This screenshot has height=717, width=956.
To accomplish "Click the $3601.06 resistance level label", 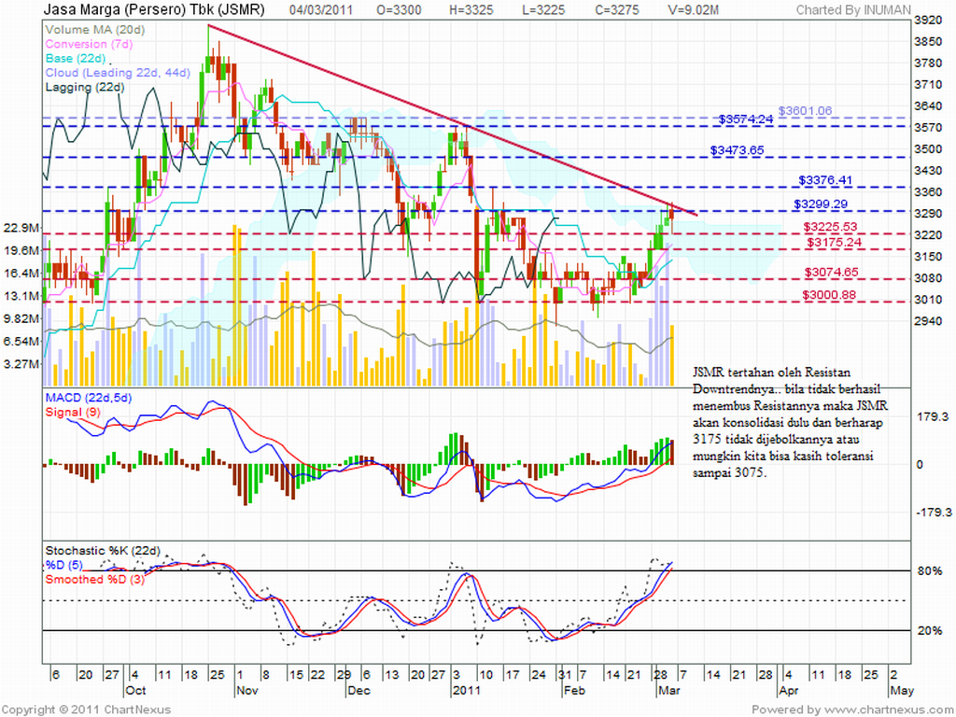I will (x=805, y=110).
